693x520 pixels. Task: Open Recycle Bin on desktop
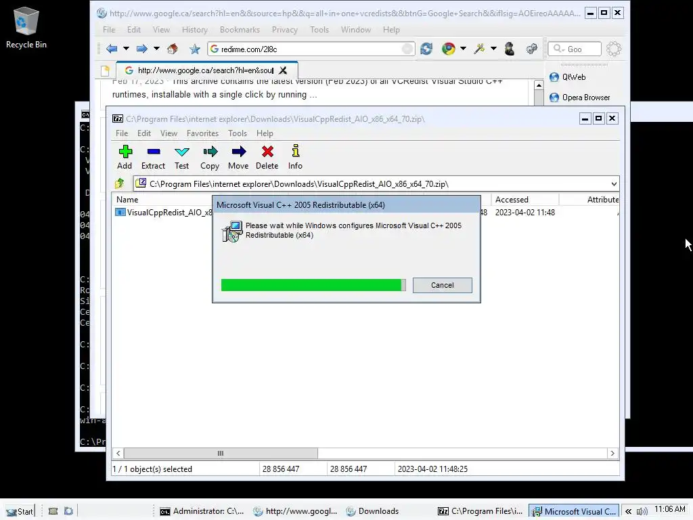pos(26,27)
